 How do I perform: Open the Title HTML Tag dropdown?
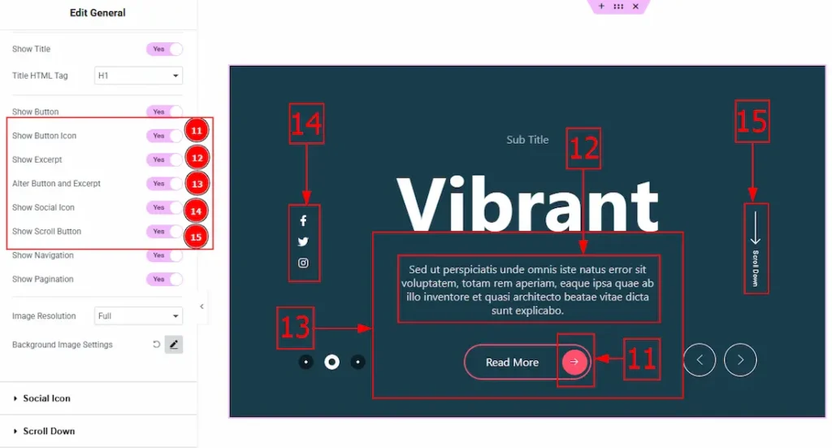pyautogui.click(x=138, y=76)
